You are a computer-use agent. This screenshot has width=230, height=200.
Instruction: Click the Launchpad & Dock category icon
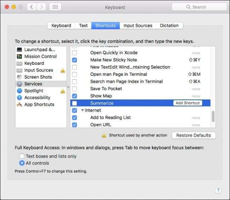click(x=19, y=50)
